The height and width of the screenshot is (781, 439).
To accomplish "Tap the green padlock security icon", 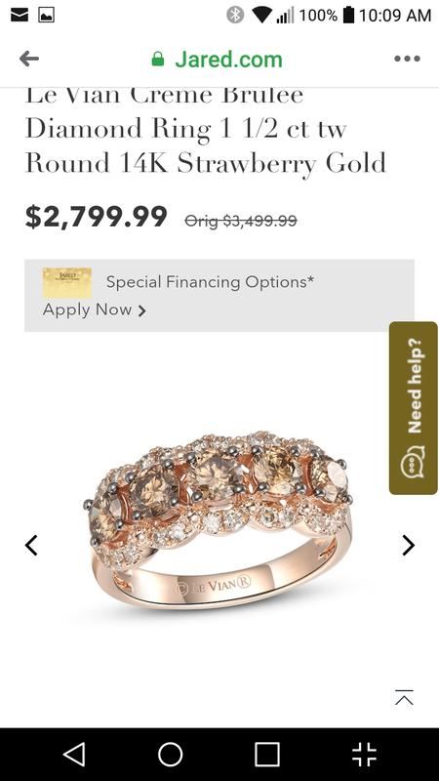I will [x=158, y=59].
